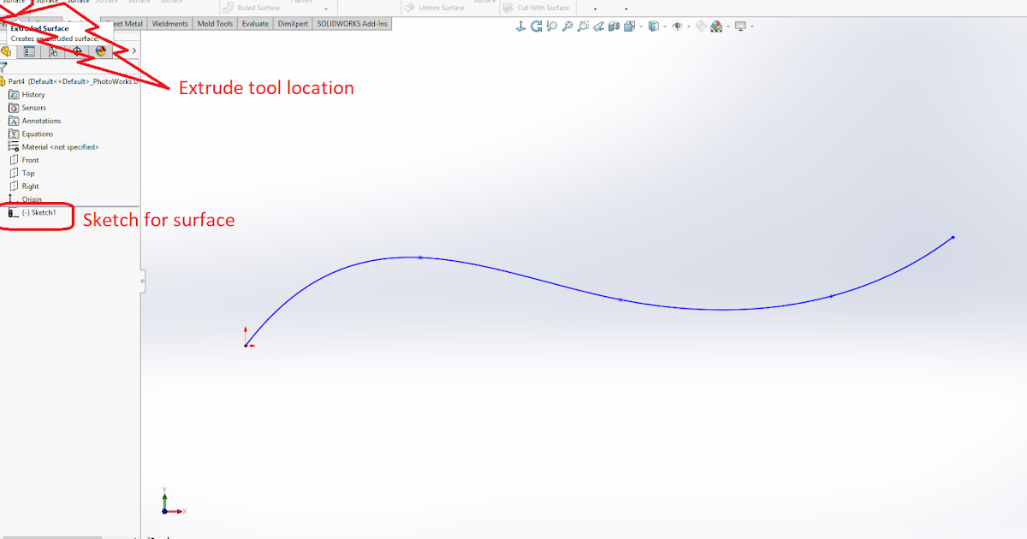The image size is (1027, 539).
Task: Open the Apply Scene appearance icon
Action: tap(715, 27)
